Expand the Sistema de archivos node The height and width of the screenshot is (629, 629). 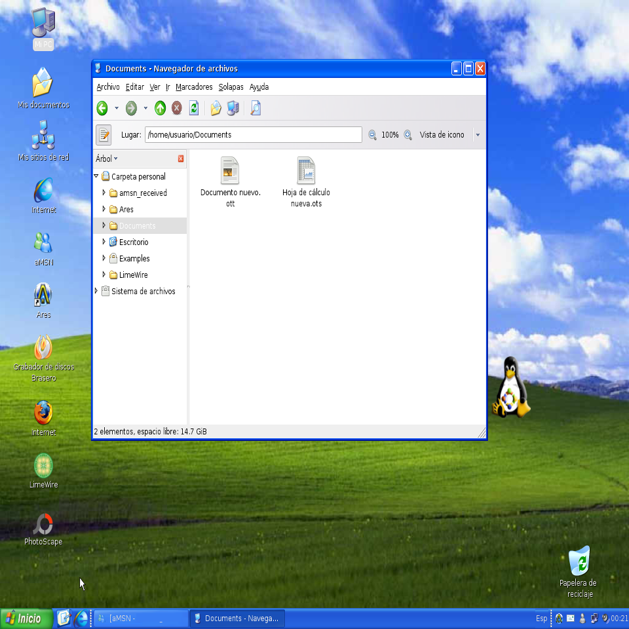[x=96, y=291]
